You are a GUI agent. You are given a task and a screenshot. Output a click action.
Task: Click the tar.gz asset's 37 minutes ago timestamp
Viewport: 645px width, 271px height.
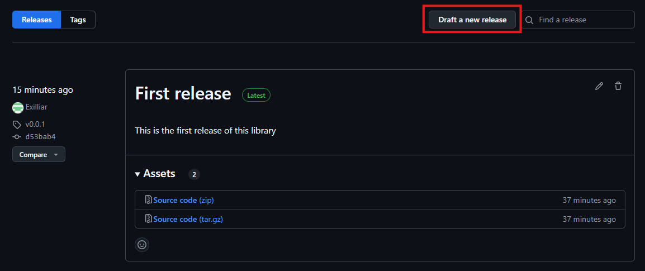pos(589,219)
